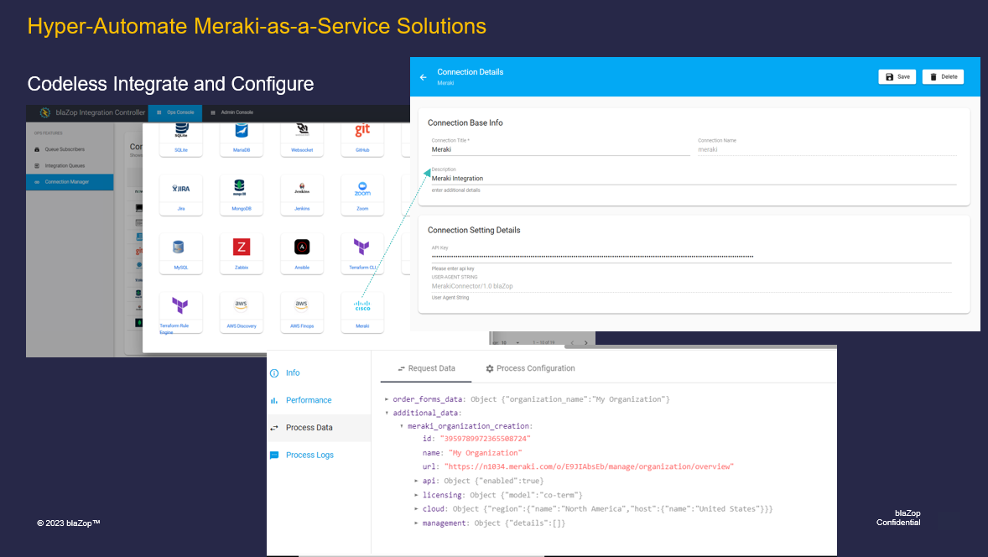Collapse the meraki_organization_creation node
The image size is (988, 557).
point(400,425)
